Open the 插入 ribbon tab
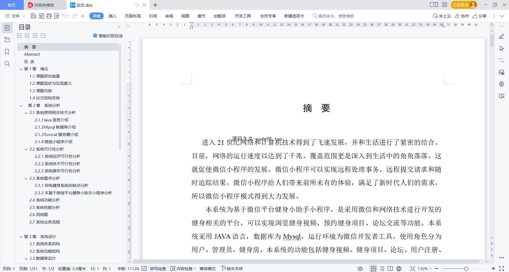Screen dimensions: 509x272 [113, 16]
